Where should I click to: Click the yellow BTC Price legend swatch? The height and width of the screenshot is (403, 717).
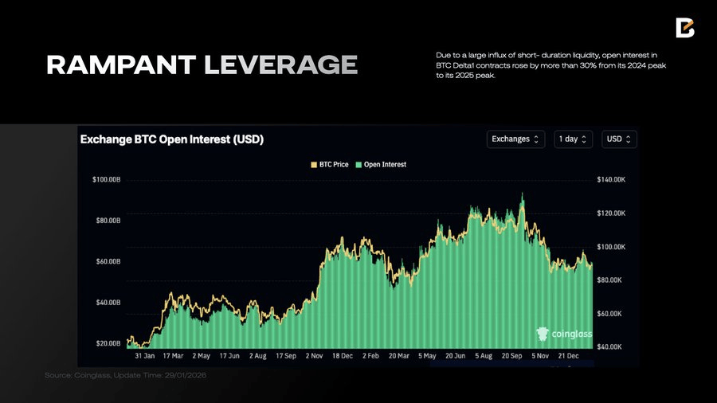pyautogui.click(x=314, y=165)
